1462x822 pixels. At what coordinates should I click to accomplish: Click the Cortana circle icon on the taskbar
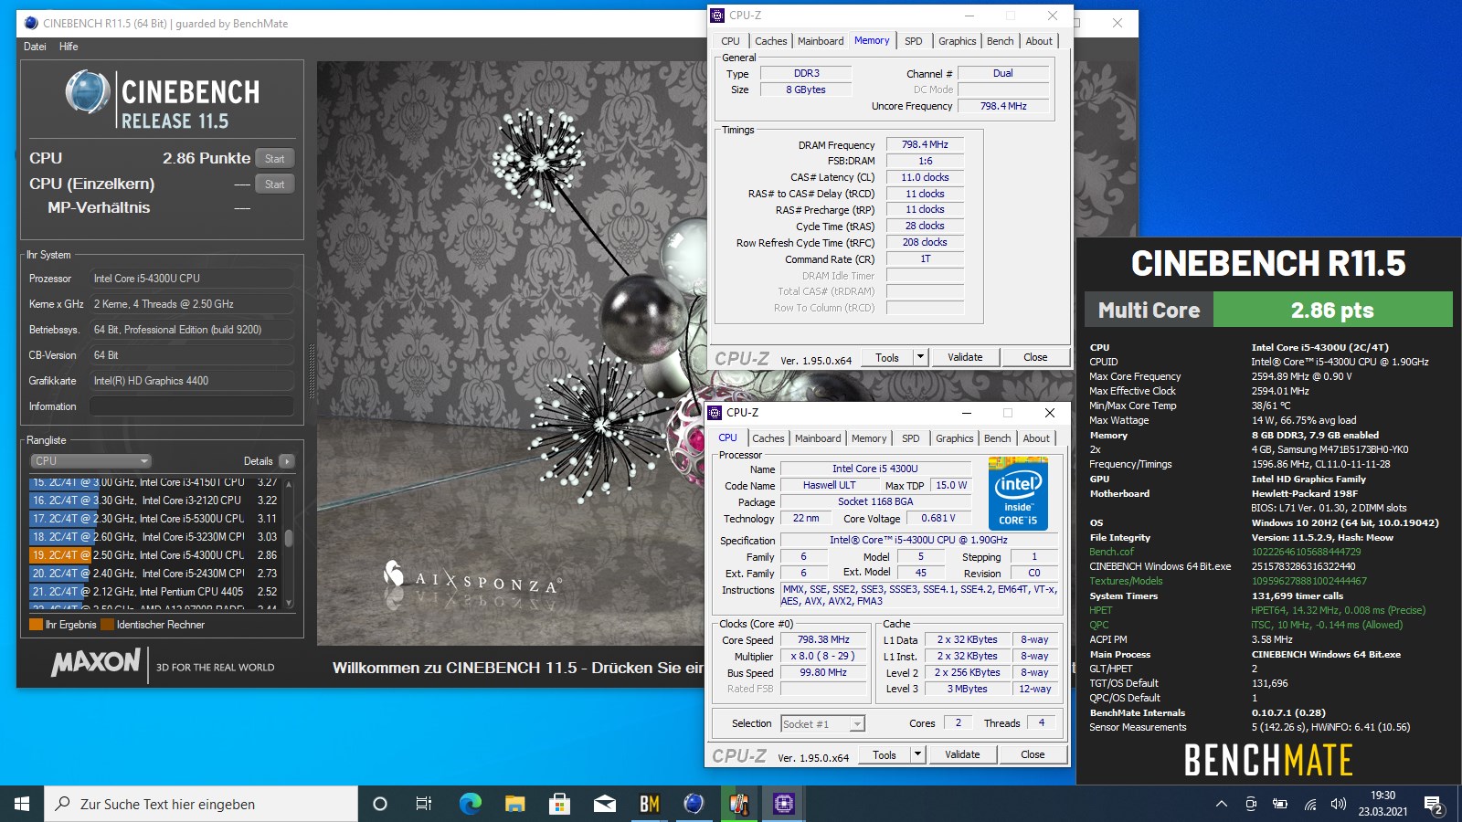click(x=380, y=804)
